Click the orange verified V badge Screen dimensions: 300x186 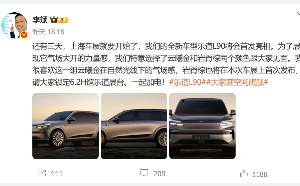(x=24, y=35)
